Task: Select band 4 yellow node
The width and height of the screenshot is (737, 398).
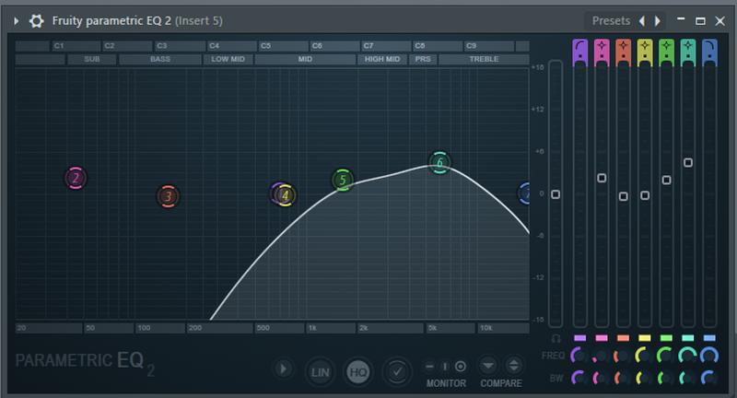Action: point(285,195)
